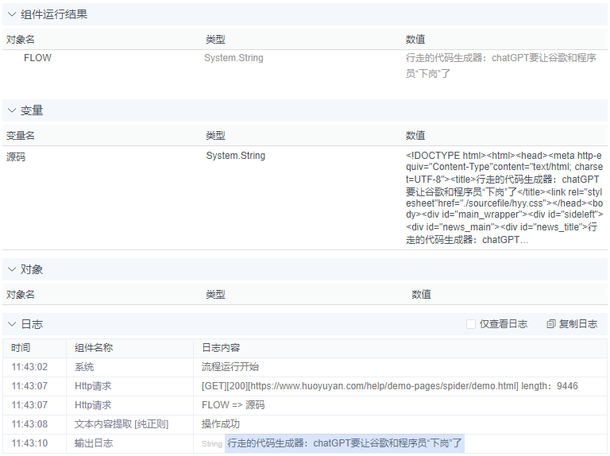Click the 复制日志 copy icon
The height and width of the screenshot is (456, 610).
[x=551, y=324]
